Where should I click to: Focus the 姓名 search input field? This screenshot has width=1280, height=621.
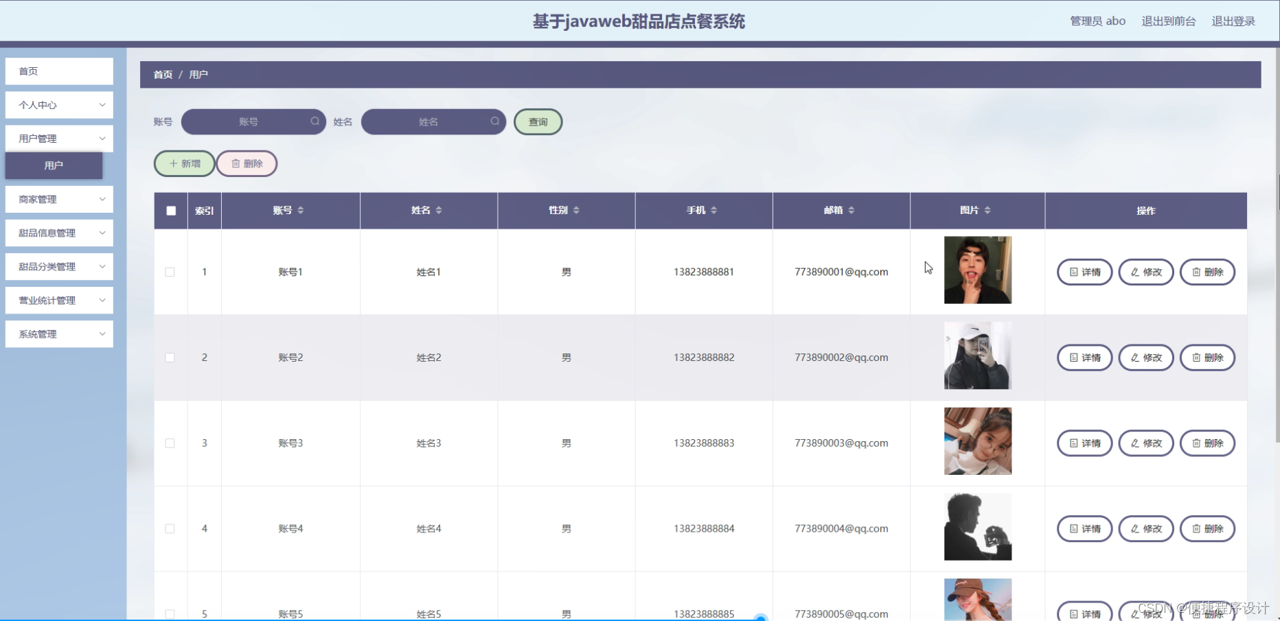click(433, 121)
